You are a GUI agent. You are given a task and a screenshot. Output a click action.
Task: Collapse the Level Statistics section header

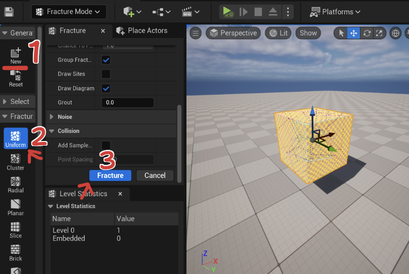51,206
